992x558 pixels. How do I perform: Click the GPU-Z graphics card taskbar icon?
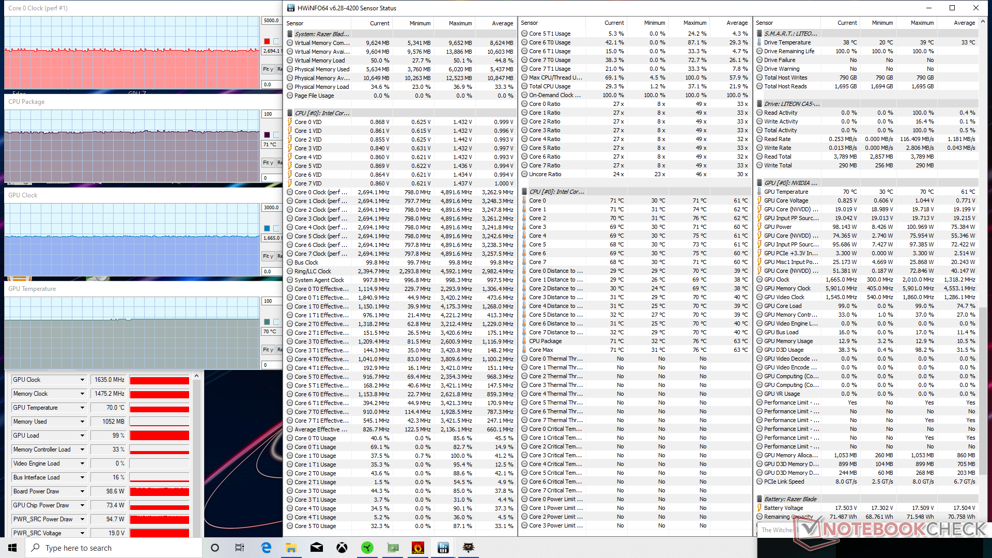click(x=393, y=548)
